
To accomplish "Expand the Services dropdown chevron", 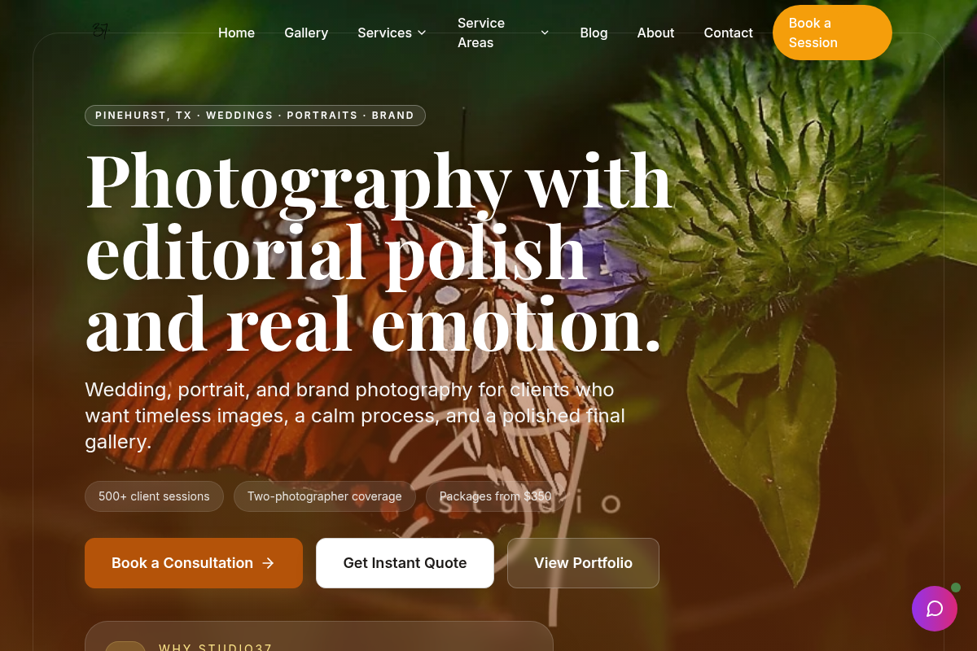I will [x=422, y=33].
